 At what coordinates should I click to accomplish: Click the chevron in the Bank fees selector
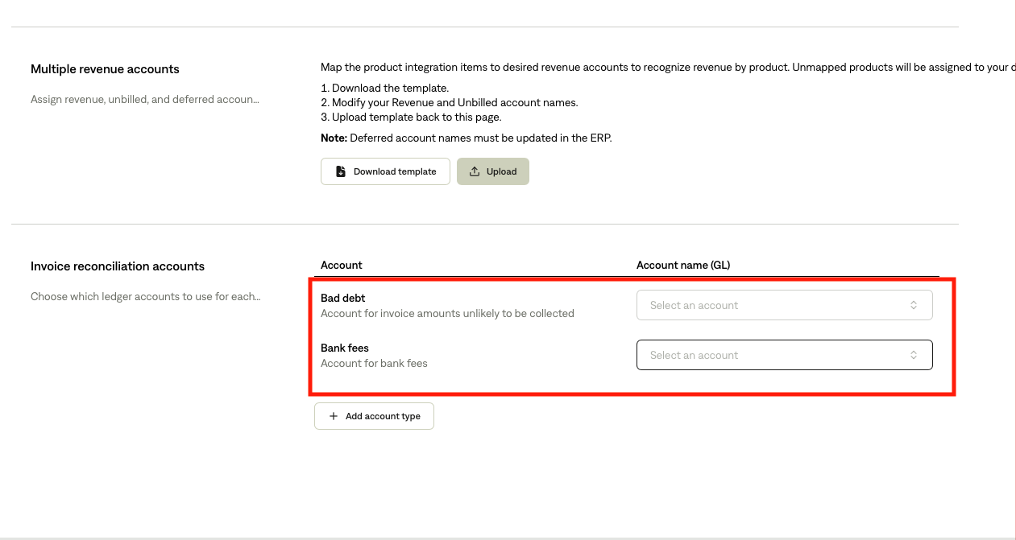tap(914, 354)
